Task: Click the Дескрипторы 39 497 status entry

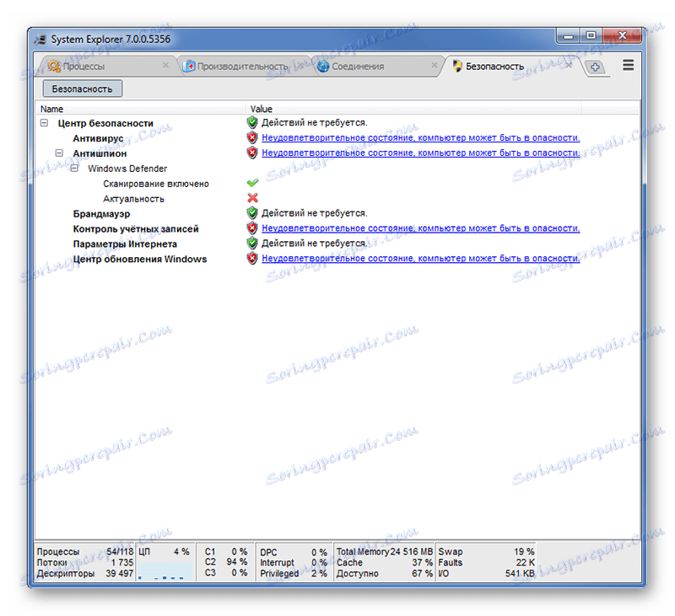Action: (x=85, y=573)
